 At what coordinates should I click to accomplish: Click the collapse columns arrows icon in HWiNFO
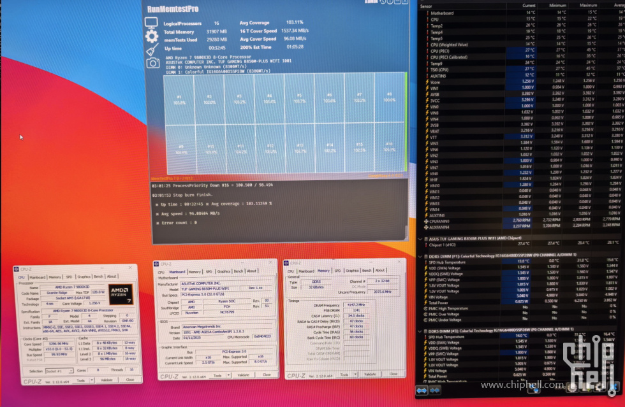click(x=434, y=390)
